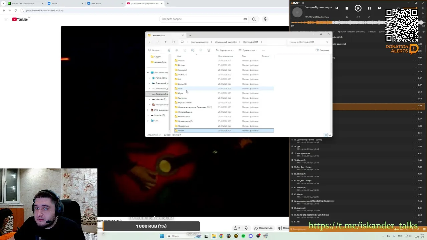The width and height of the screenshot is (427, 240).
Task: Select the Галя folder
Action: tap(224, 89)
